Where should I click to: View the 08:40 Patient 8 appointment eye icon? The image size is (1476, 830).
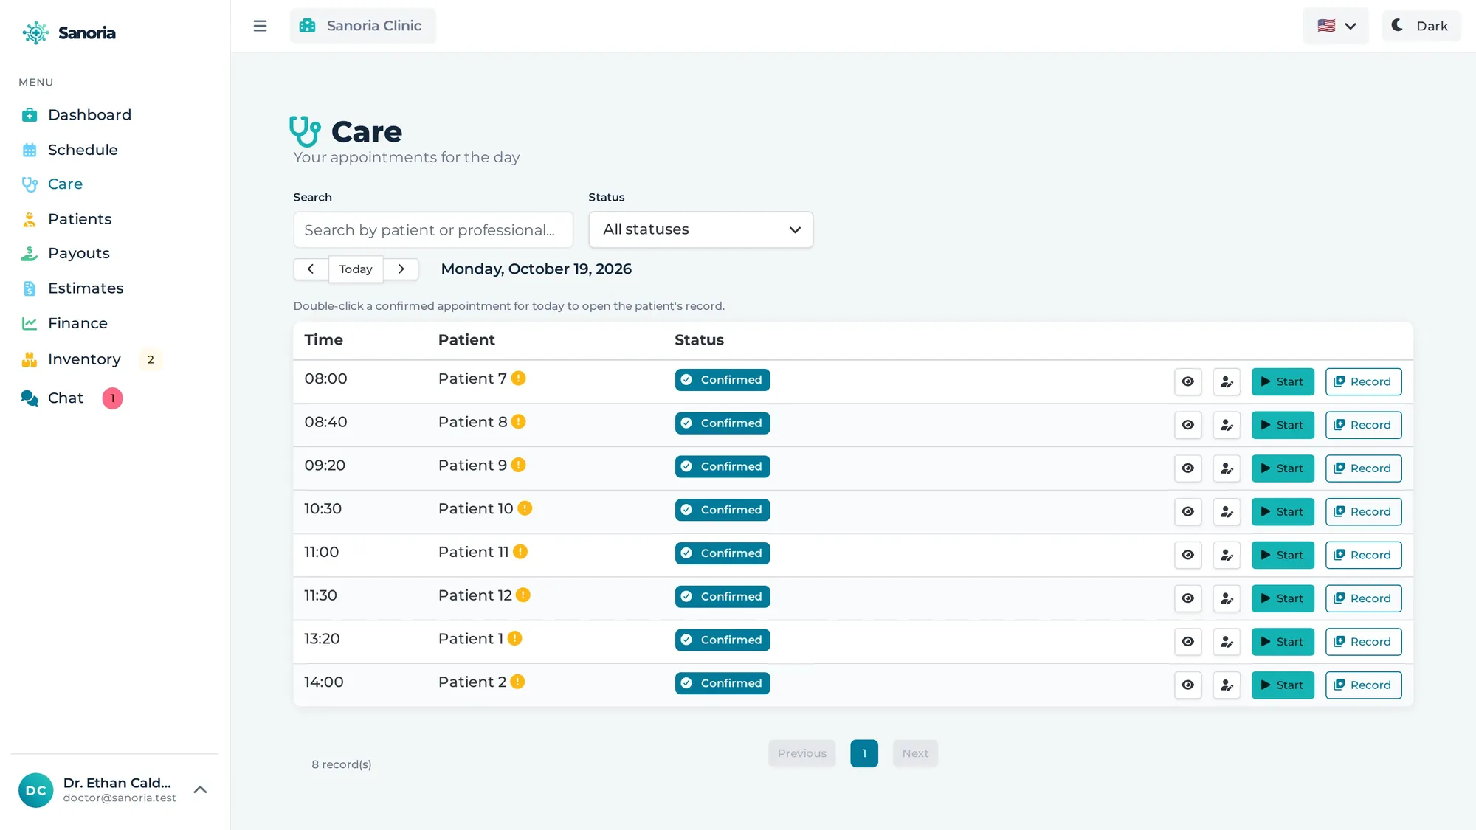[x=1188, y=425]
